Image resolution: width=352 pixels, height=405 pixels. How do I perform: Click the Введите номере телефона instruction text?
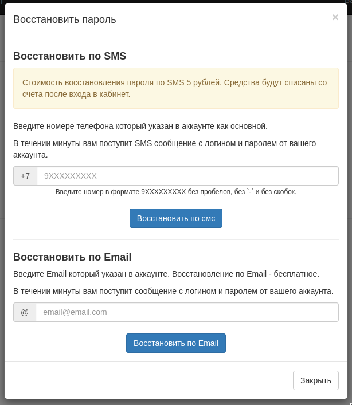(140, 126)
